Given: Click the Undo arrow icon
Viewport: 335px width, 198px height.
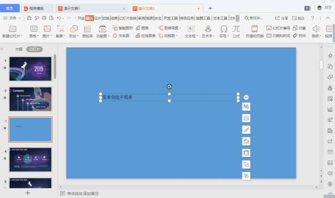Looking at the screenshot, I should click(x=59, y=18).
